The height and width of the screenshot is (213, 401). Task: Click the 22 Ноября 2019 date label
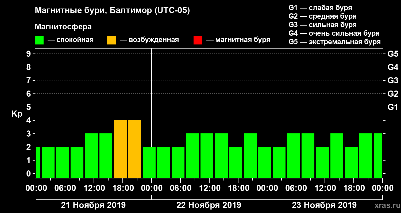(x=209, y=205)
